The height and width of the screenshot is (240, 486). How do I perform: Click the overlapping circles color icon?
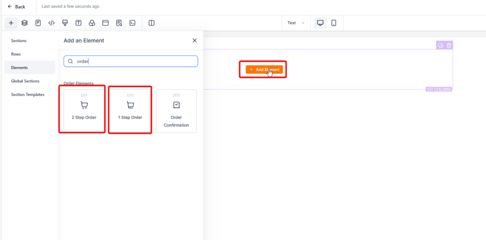(92, 23)
